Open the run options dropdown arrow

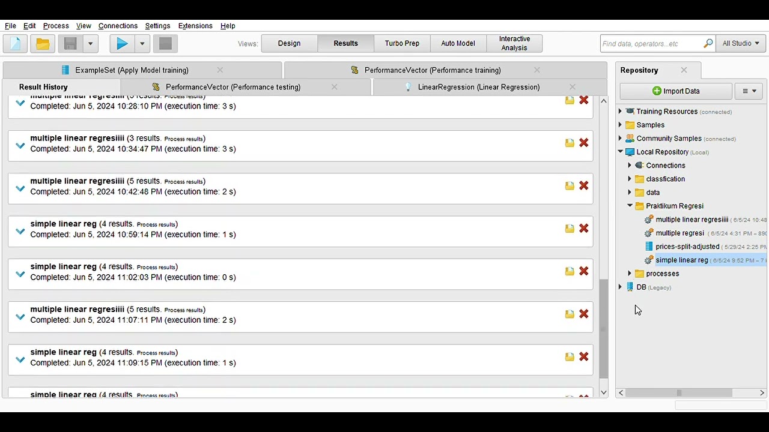pyautogui.click(x=142, y=43)
